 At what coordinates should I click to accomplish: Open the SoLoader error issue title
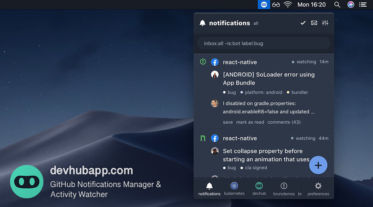click(x=269, y=79)
